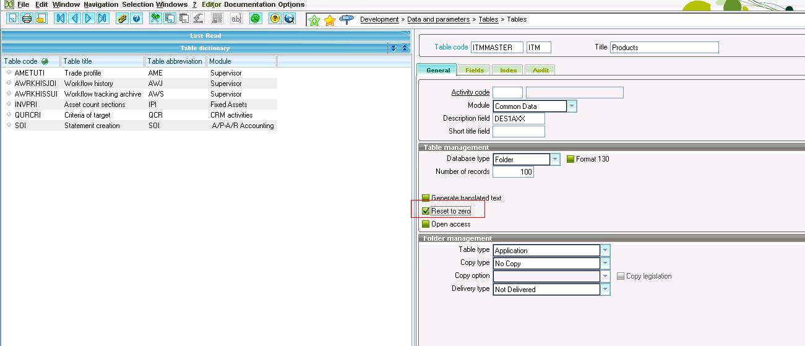Open the Database type dropdown
Screen dimensions: 805x346
[555, 159]
